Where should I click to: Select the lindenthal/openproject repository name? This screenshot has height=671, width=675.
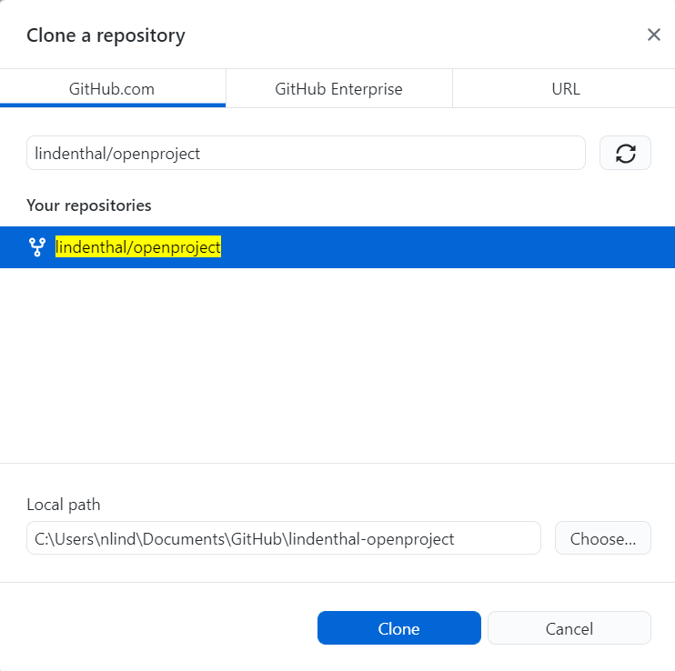point(138,247)
